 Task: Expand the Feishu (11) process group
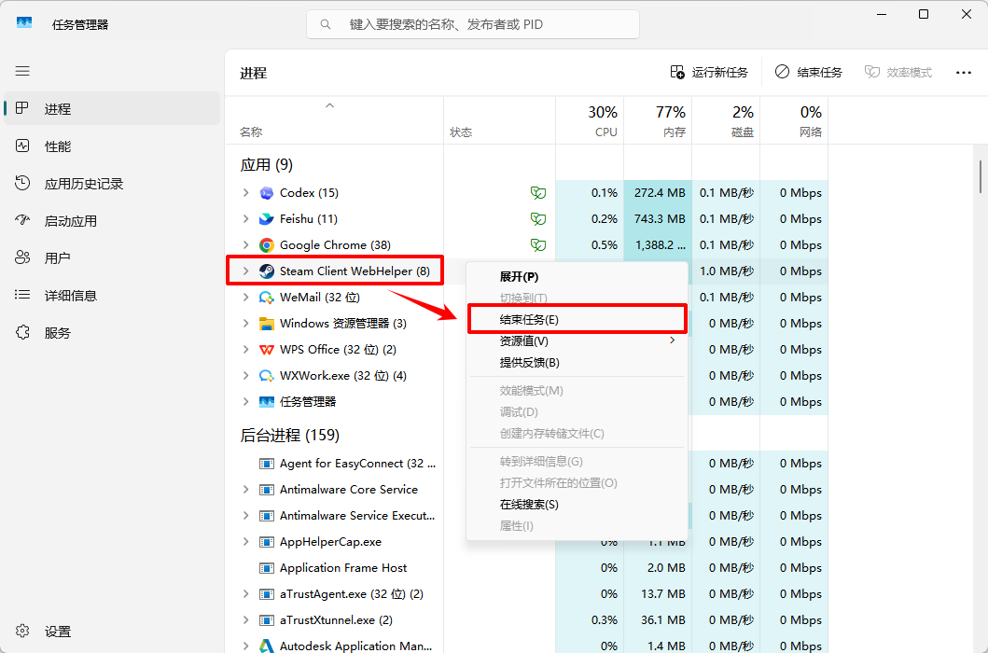click(245, 218)
